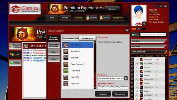Viewport: 177px width, 100px height.
Task: Switch to the Онлайн-игры tab
Action: [87, 38]
